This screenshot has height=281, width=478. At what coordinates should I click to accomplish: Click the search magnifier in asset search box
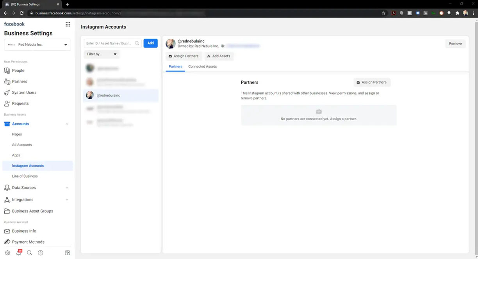(x=137, y=43)
